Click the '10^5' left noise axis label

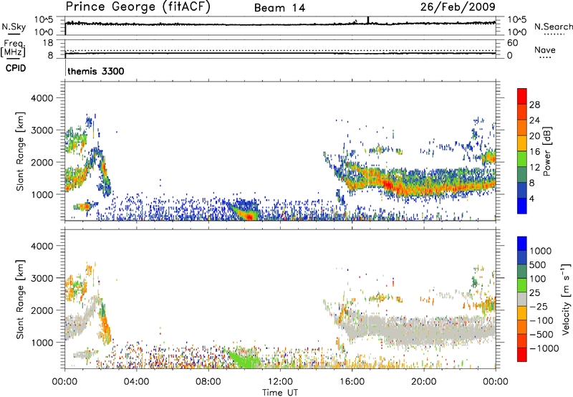[44, 19]
